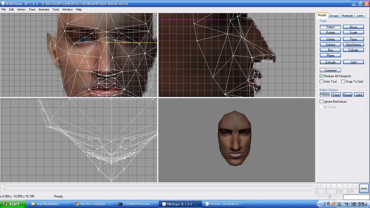370x208 pixels.
Task: Click the previous keyframe button
Action: click(x=323, y=186)
